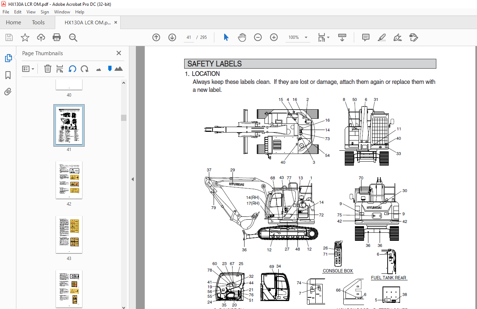Switch to the Tools tab
The image size is (477, 309).
(x=38, y=23)
